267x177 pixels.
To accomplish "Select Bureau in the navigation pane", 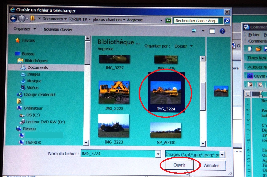I will coord(25,54).
